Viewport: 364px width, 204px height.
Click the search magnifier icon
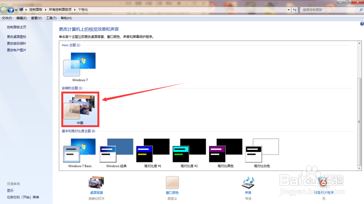pyautogui.click(x=361, y=10)
